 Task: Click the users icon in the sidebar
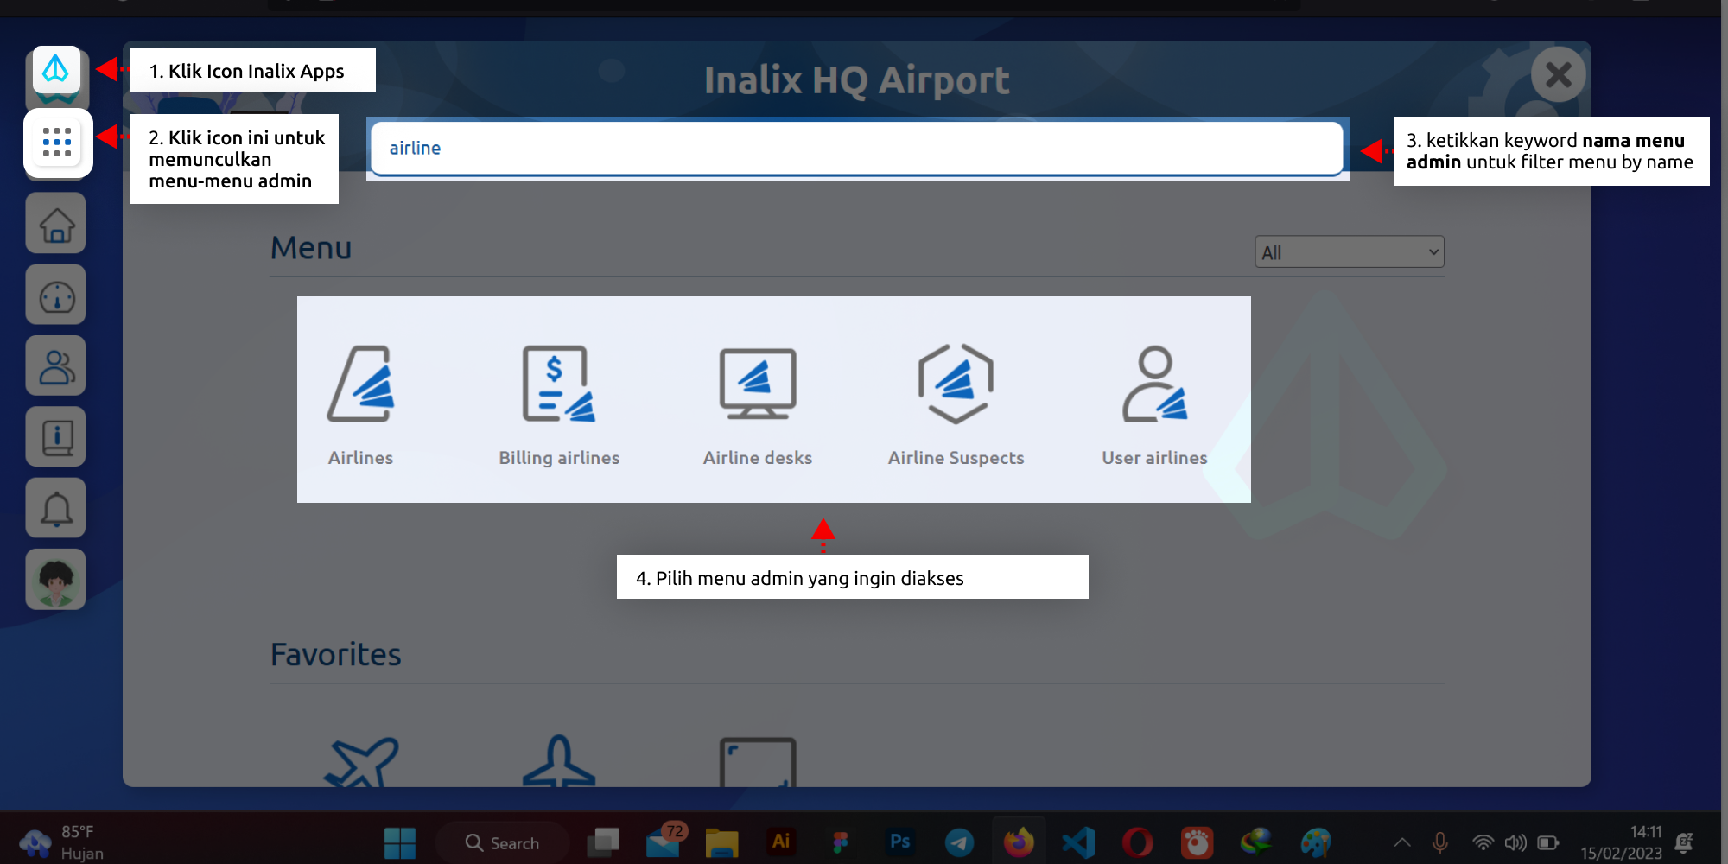[55, 365]
